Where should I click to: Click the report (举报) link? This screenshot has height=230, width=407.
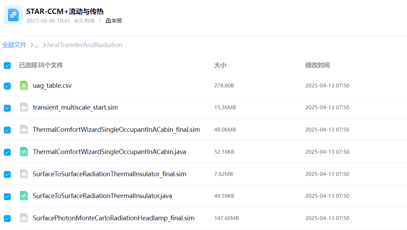(114, 21)
